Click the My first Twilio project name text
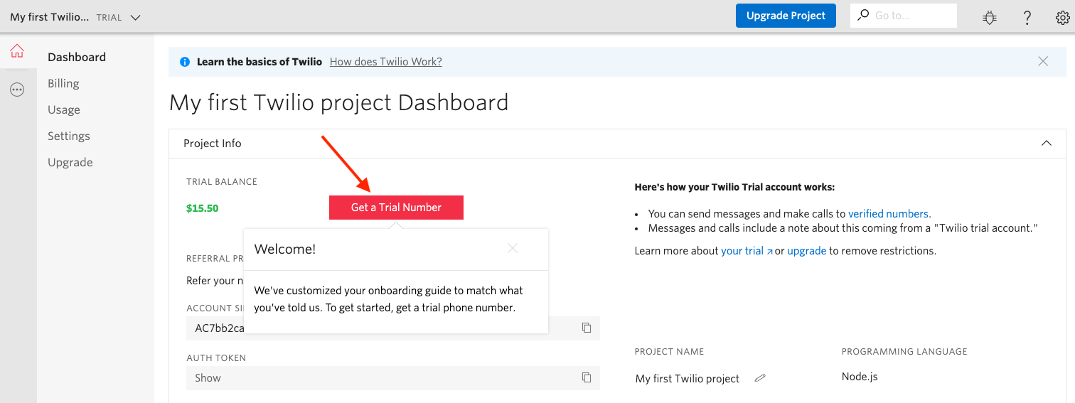Screen dimensions: 1075x403 688,378
